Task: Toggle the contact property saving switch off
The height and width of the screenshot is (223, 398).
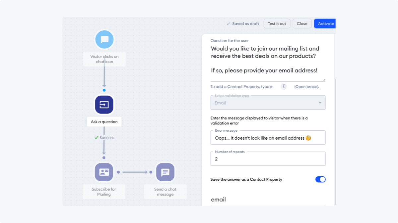Action: 320,179
